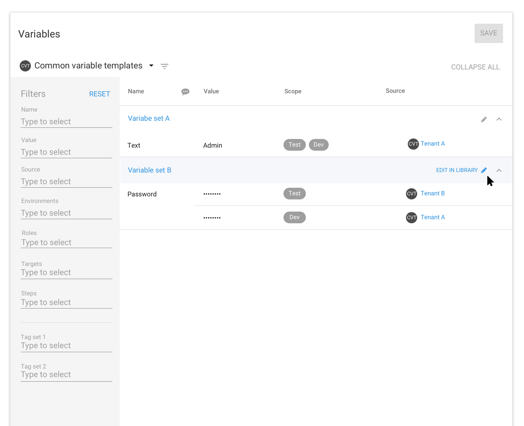Click the RESET link in the Filters panel

[100, 94]
